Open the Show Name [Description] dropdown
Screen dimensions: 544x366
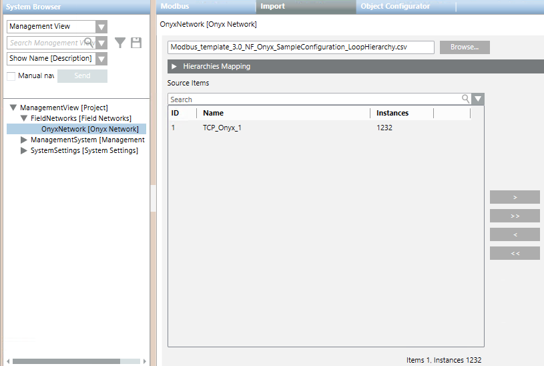[x=101, y=59]
